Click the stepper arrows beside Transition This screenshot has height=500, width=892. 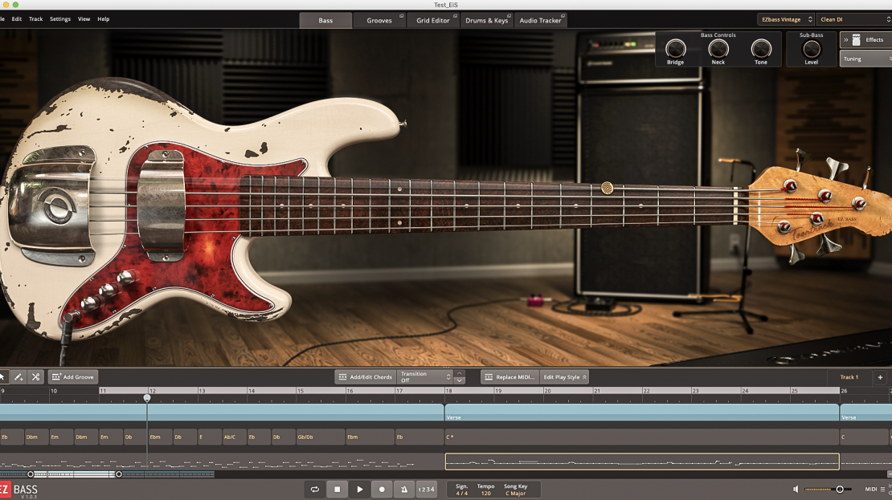point(460,376)
